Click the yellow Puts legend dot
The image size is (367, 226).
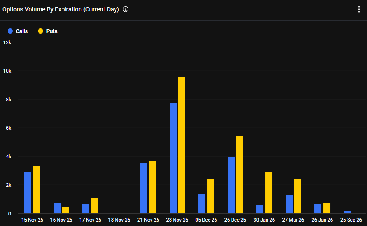click(41, 31)
